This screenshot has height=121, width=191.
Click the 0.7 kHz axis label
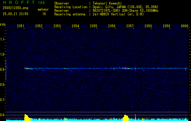click(x=2, y=100)
